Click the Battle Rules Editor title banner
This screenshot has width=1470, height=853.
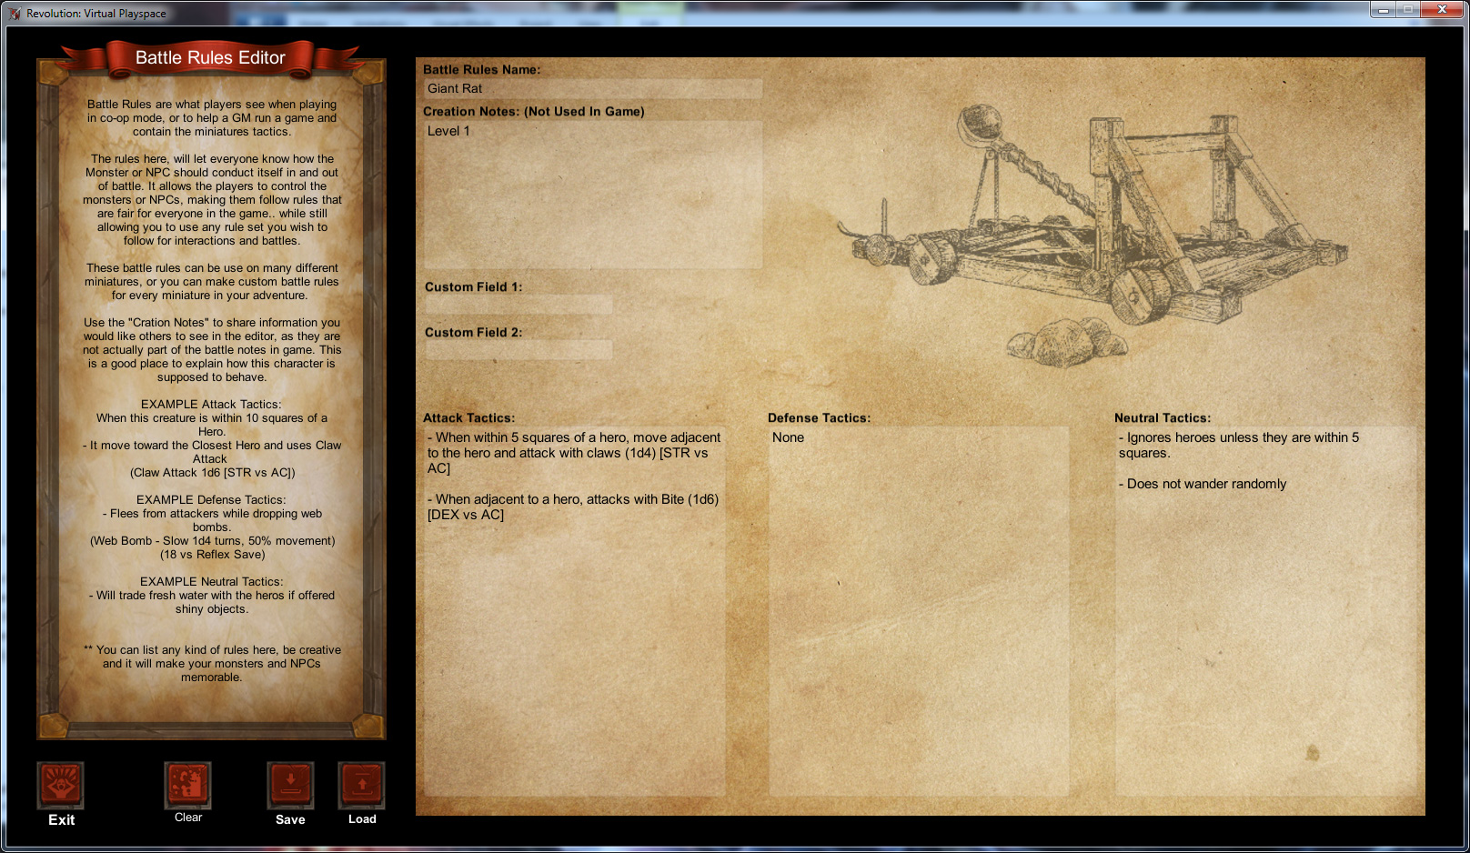tap(209, 57)
